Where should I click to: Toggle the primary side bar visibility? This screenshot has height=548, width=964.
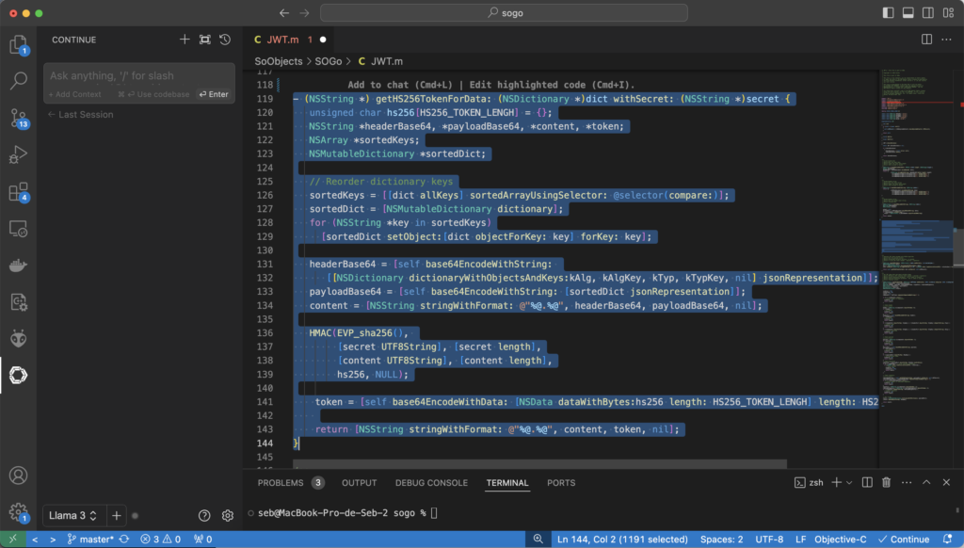889,13
